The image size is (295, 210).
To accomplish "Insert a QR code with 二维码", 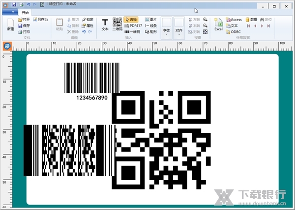I will 117,24.
